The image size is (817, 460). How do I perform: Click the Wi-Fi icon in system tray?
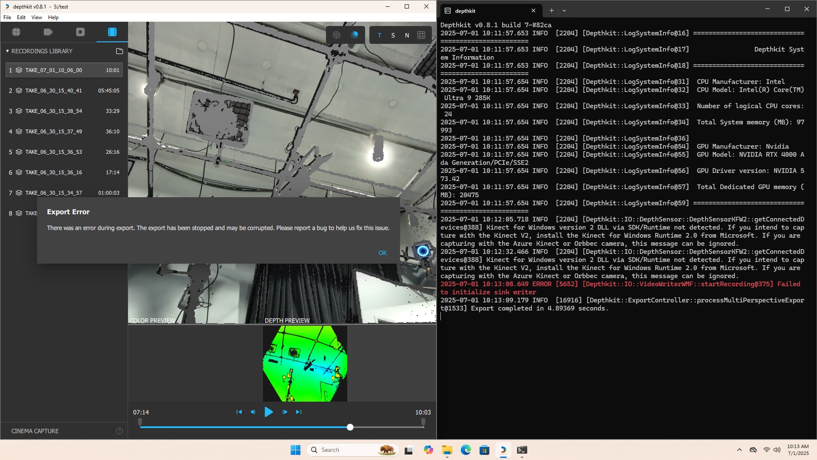[766, 450]
